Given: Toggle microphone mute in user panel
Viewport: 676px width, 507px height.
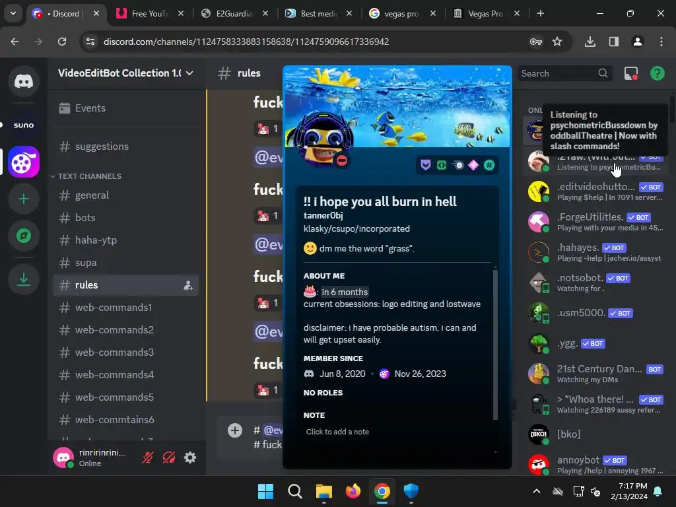Looking at the screenshot, I should (x=147, y=457).
